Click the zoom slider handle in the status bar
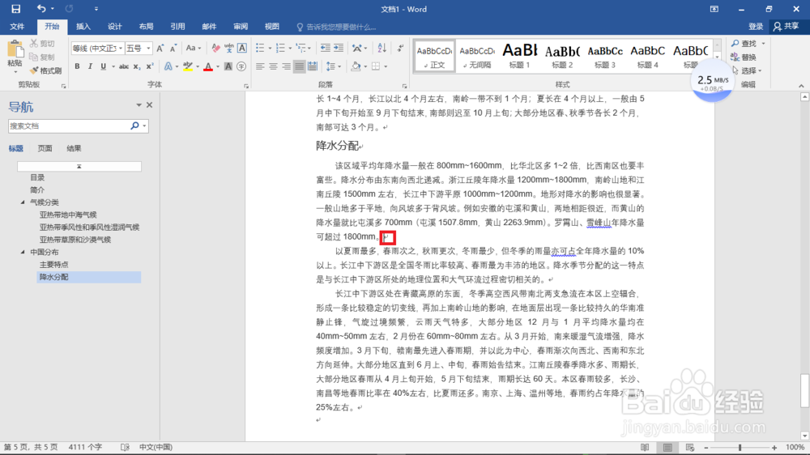 (x=740, y=447)
